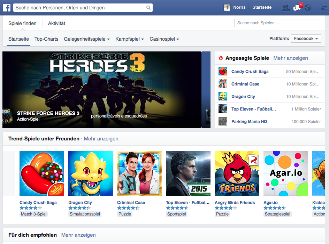329x244 pixels.
Task: Open Top Eleven - Fußball link in sidebar list
Action: (x=253, y=109)
